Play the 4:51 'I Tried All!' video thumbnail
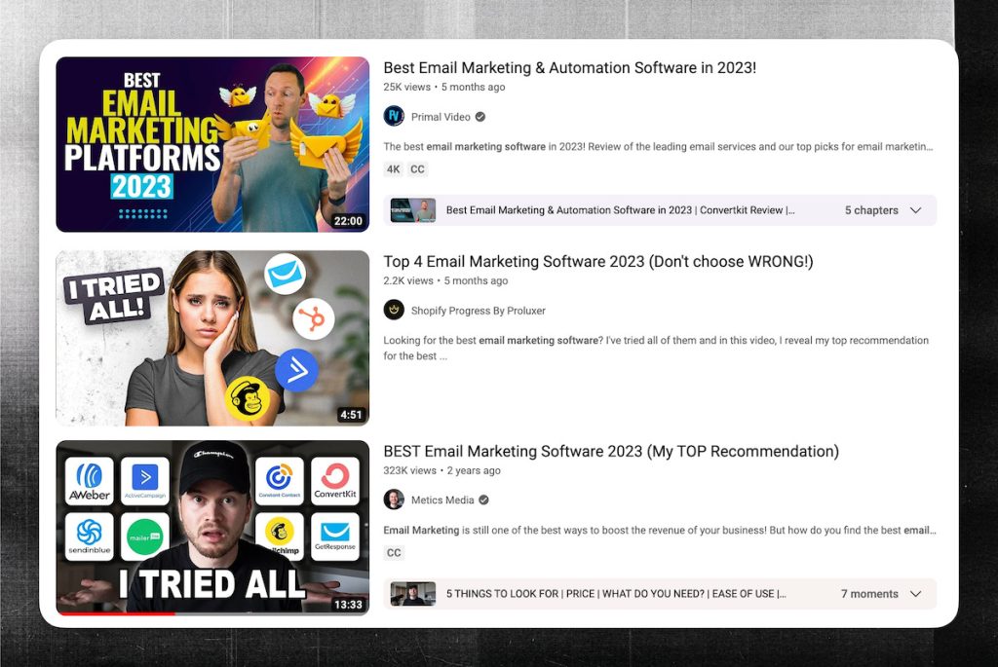The width and height of the screenshot is (998, 667). tap(212, 338)
